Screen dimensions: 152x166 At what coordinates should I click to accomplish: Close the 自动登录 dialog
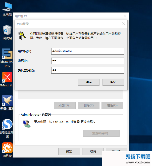click(124, 24)
